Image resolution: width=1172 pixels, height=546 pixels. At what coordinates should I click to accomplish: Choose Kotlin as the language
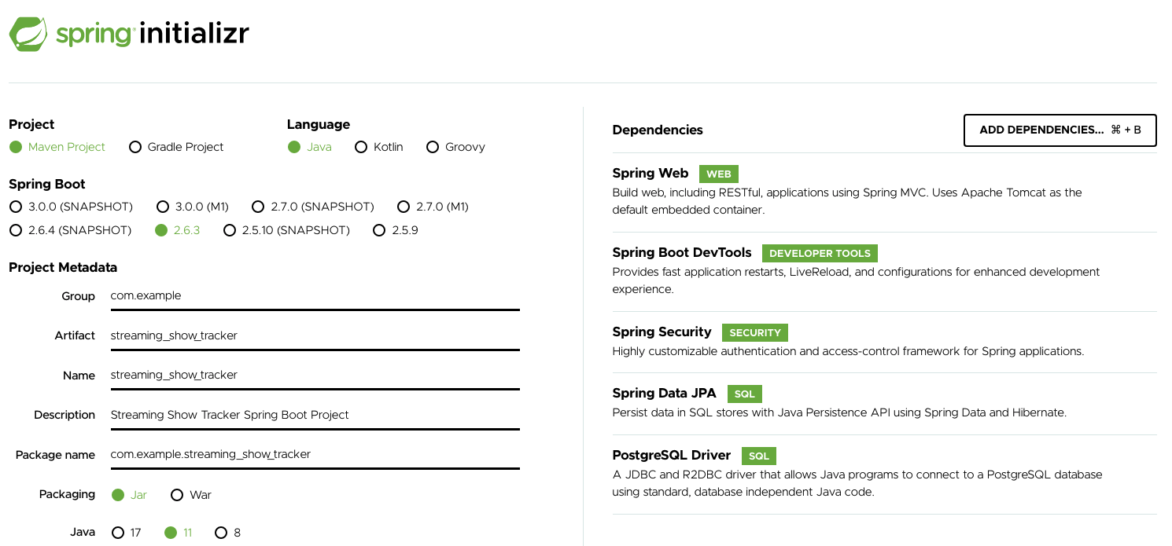click(379, 147)
